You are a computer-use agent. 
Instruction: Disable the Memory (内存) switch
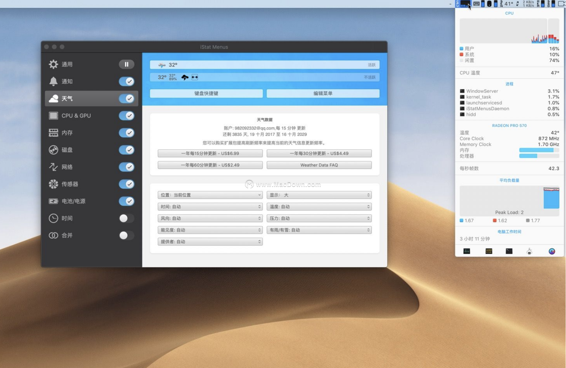point(127,133)
